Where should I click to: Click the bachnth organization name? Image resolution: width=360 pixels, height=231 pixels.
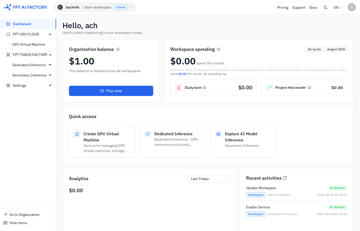pyautogui.click(x=73, y=7)
